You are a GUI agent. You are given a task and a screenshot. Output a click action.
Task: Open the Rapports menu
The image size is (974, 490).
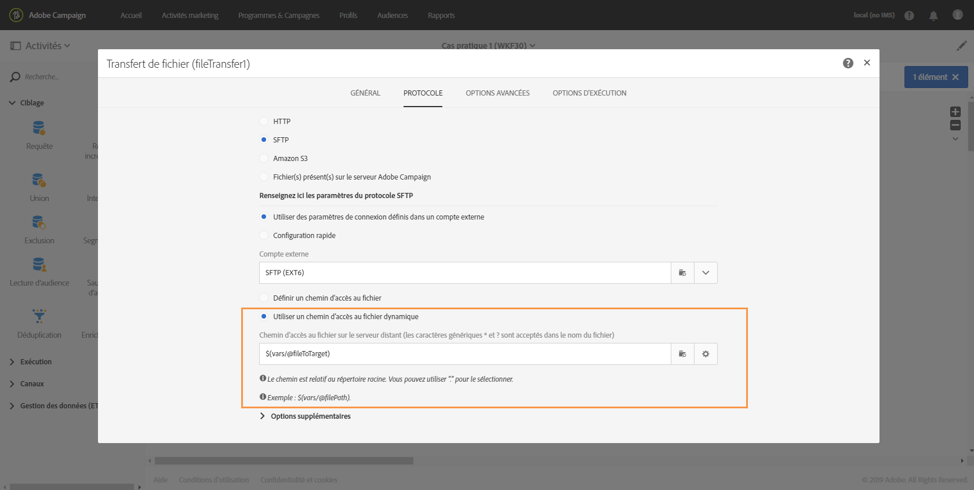441,15
